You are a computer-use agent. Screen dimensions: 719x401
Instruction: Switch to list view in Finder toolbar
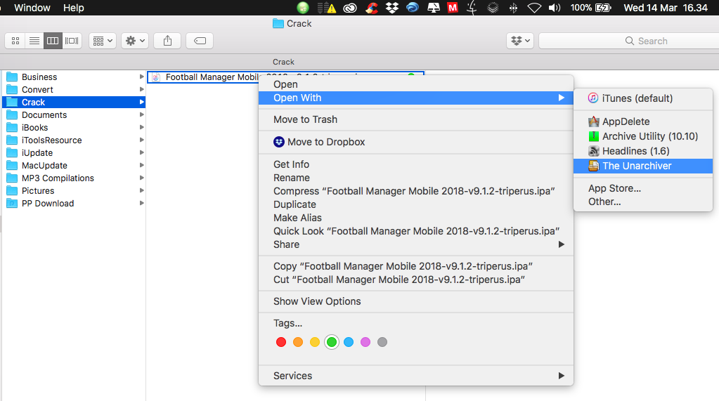click(34, 41)
